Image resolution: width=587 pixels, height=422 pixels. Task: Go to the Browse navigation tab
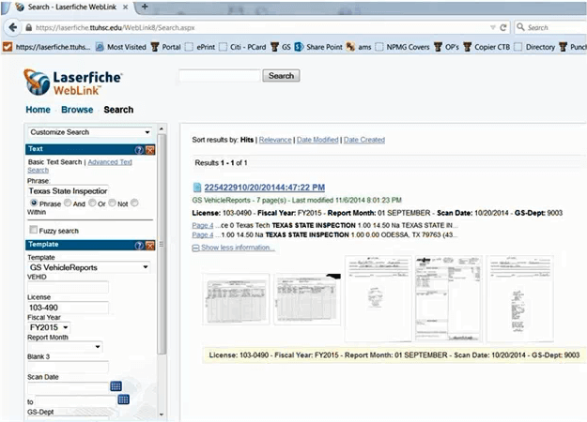tap(77, 110)
